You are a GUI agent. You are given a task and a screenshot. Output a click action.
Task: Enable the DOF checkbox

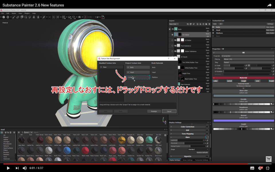click(207, 130)
